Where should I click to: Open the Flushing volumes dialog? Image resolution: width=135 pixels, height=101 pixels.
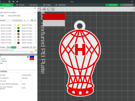pyautogui.click(x=17, y=20)
